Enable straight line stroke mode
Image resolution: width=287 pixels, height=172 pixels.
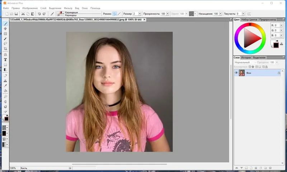click(x=119, y=14)
